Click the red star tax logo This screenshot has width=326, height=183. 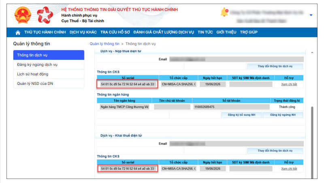coord(45,15)
